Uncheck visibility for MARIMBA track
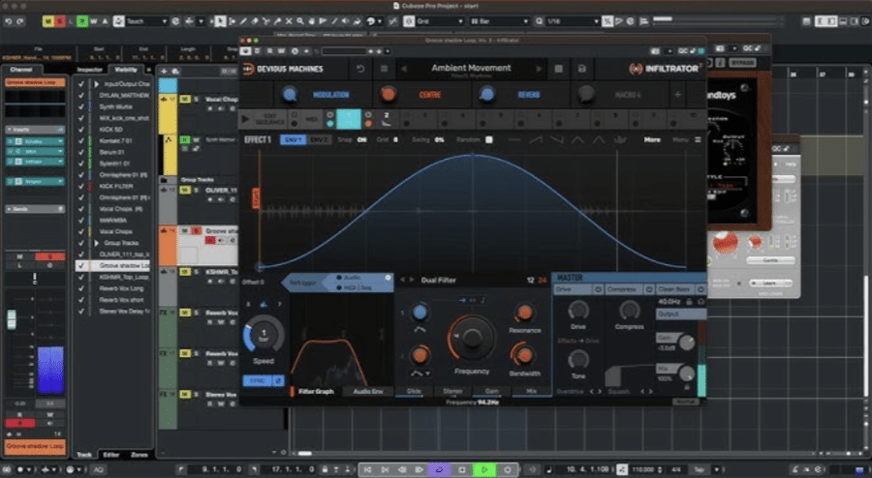This screenshot has height=478, width=872. tap(81, 220)
